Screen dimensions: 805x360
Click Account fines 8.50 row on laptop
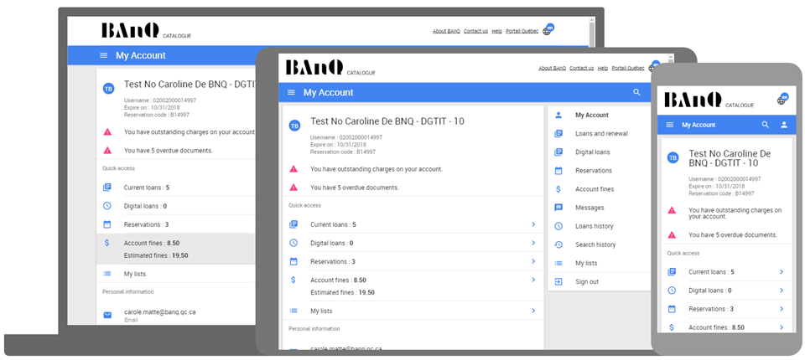coord(175,249)
